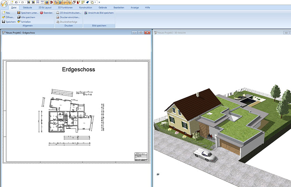The width and height of the screenshot is (291, 187).
Task: Click the Beenden red power icon
Action: [x=41, y=13]
